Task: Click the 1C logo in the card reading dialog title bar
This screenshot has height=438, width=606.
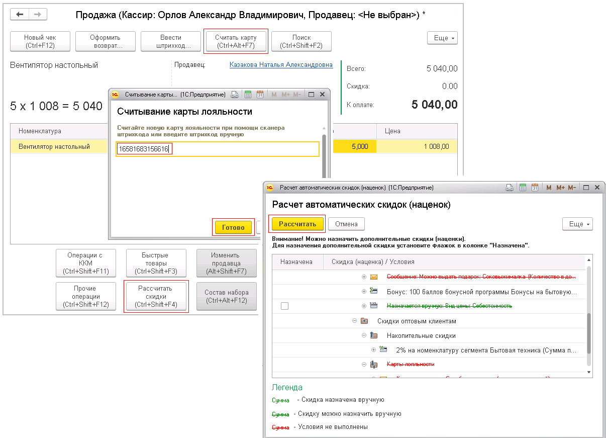Action: tap(115, 95)
